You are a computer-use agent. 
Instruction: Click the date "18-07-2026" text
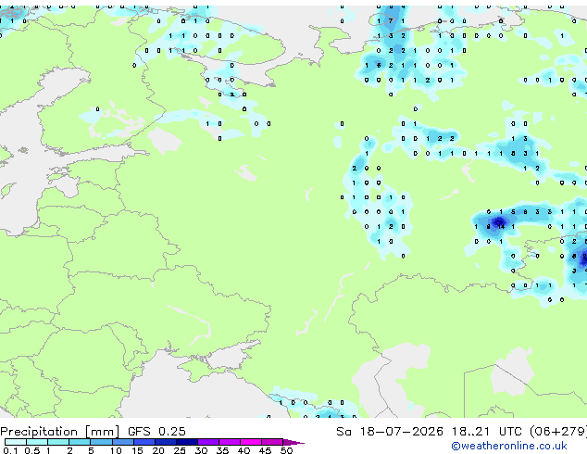401,432
